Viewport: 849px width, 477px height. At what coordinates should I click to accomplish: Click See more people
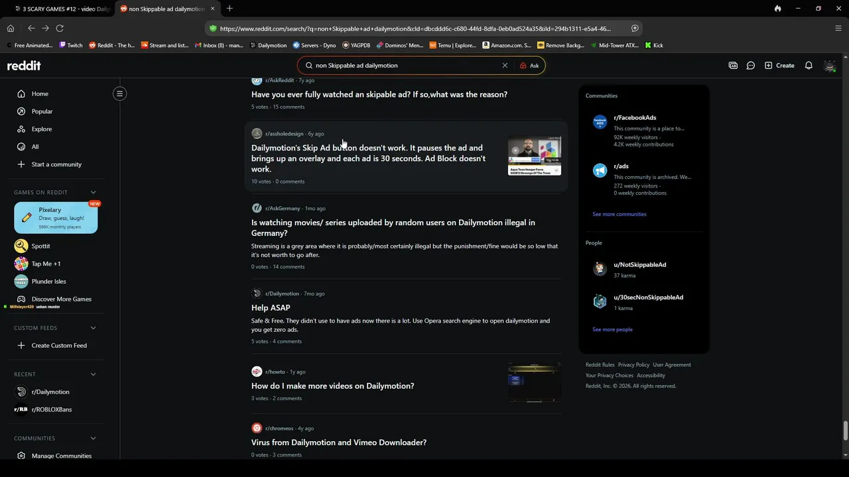(612, 329)
